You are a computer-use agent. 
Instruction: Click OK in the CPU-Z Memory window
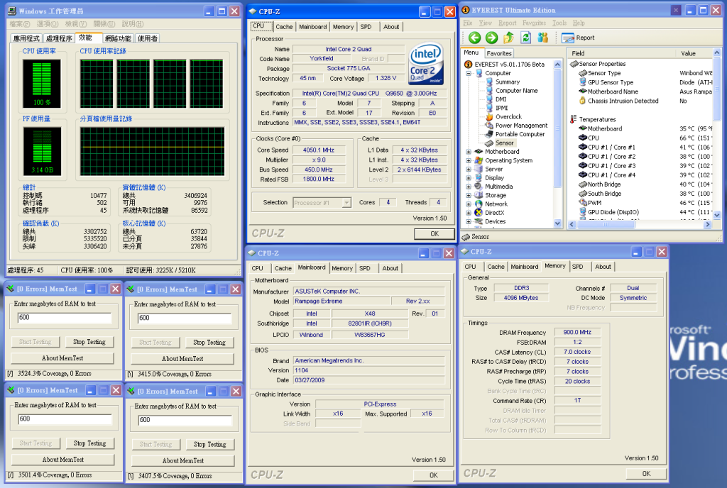pyautogui.click(x=646, y=474)
